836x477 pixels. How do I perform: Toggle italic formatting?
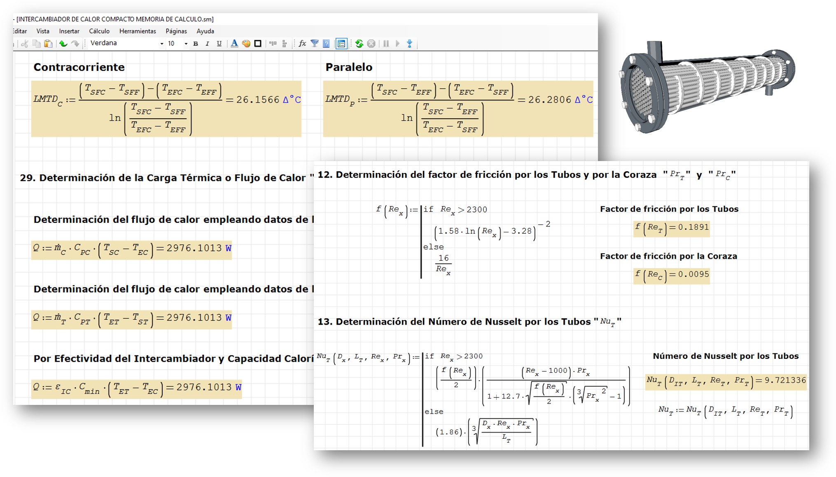207,44
